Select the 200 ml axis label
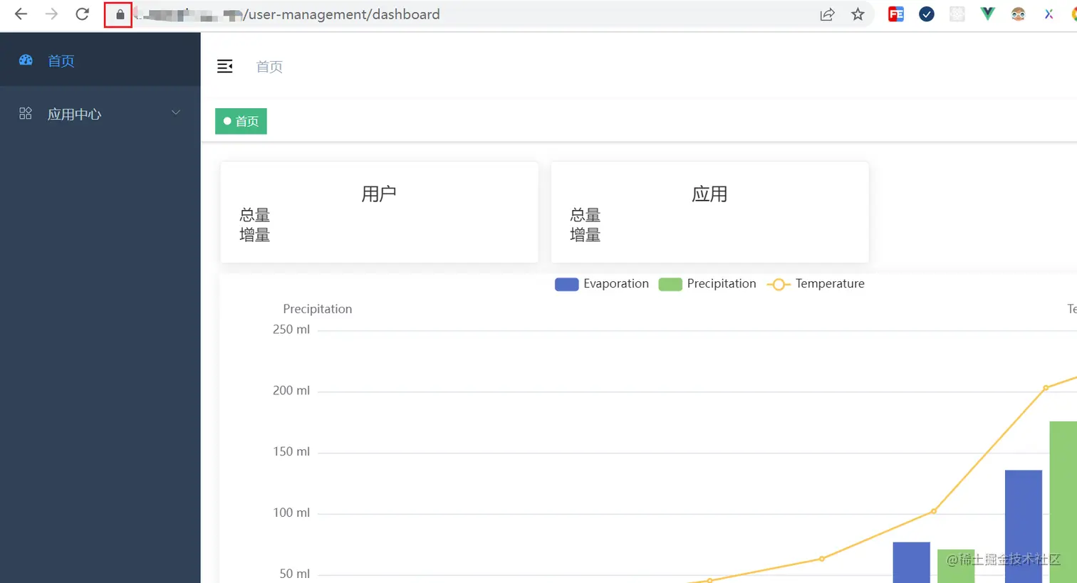Screen dimensions: 1077x583 tap(291, 391)
